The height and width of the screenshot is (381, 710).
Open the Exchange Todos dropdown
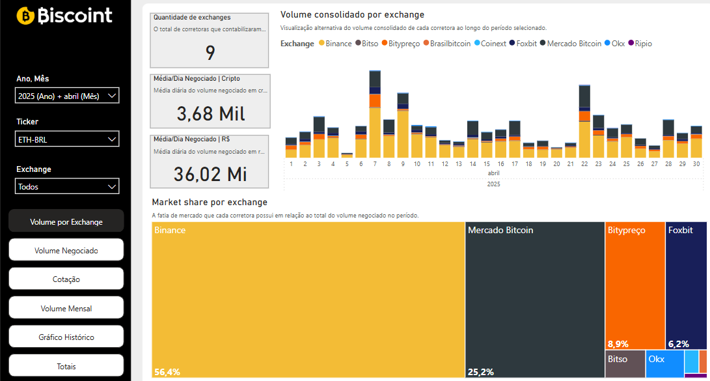tap(67, 186)
